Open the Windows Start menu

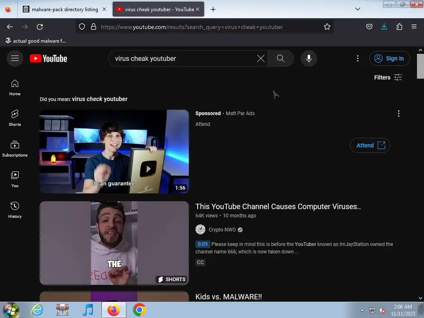pyautogui.click(x=11, y=310)
